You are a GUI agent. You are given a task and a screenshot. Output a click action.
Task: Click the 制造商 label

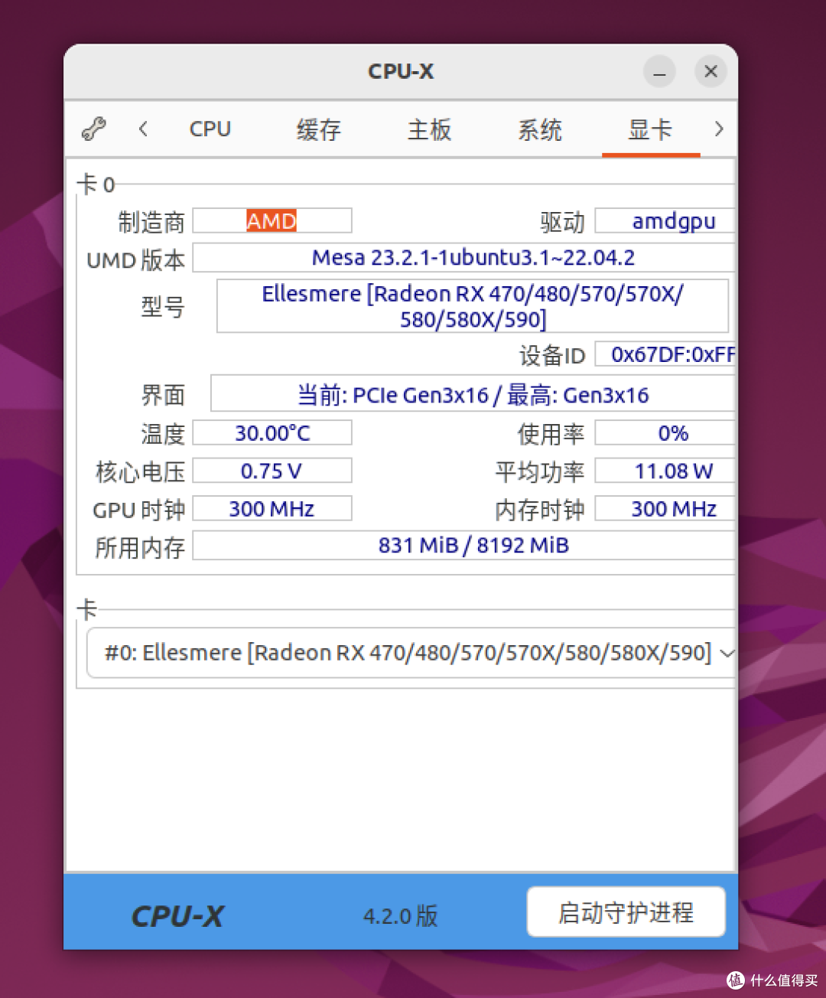click(x=151, y=222)
